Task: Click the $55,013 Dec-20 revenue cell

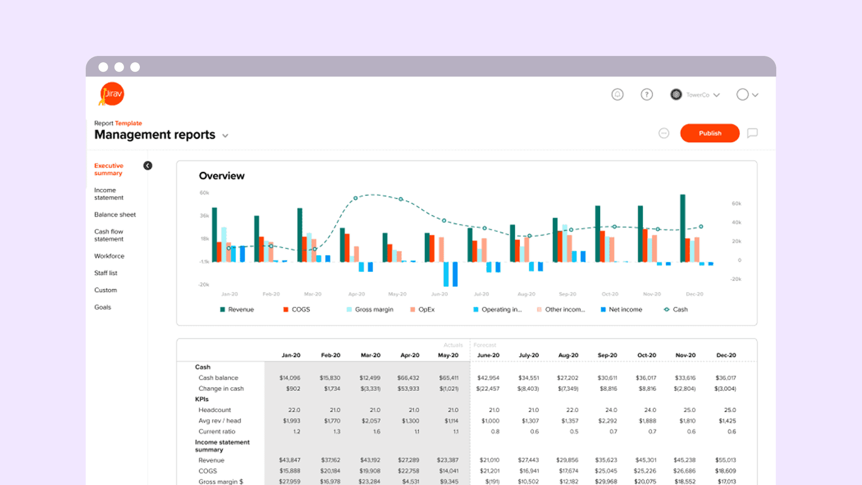Action: tap(726, 460)
